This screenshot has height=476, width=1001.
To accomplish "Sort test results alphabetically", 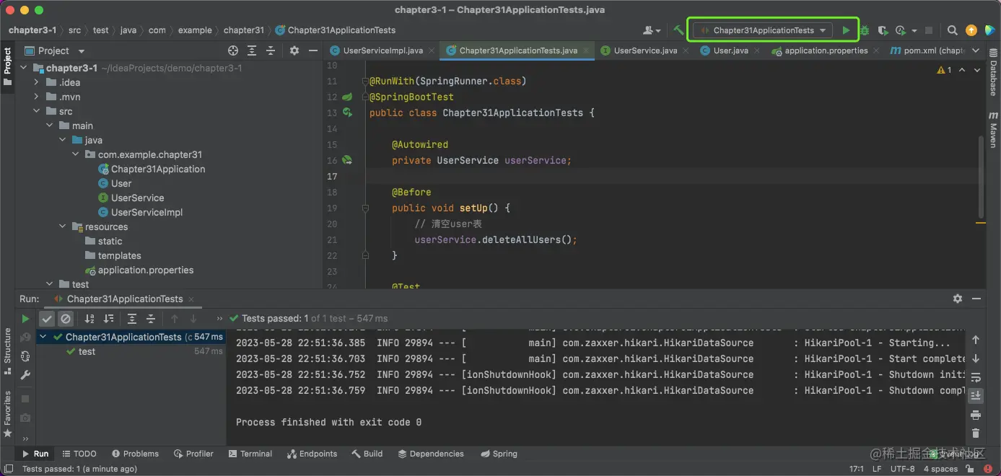I will 89,318.
